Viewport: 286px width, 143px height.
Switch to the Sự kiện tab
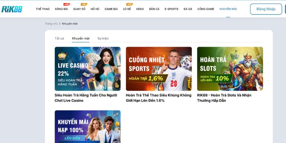tap(103, 38)
